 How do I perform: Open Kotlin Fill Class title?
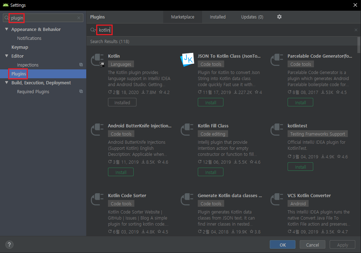[x=213, y=126]
